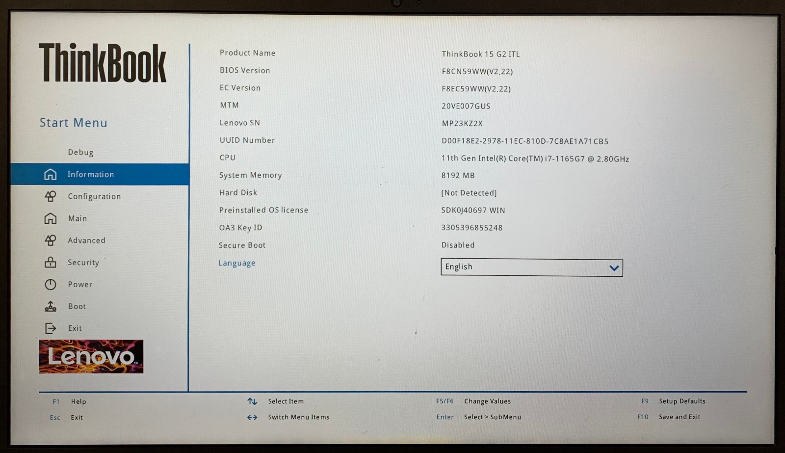This screenshot has height=453, width=785.
Task: Switch to the Main menu label
Action: pyautogui.click(x=78, y=218)
